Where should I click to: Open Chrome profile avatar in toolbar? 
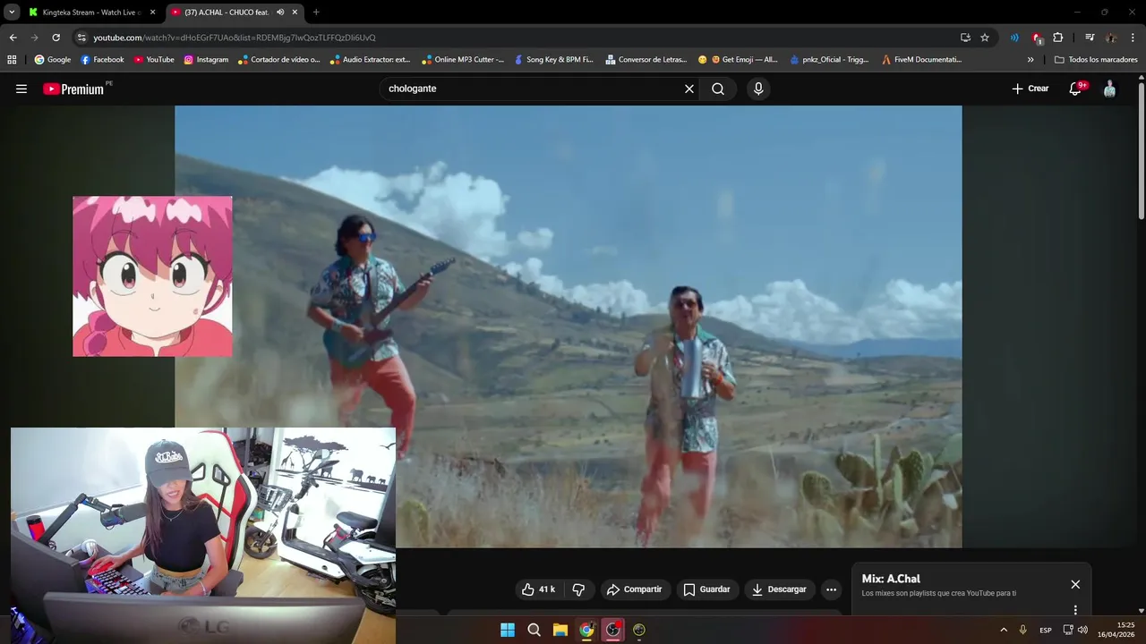pos(1111,38)
